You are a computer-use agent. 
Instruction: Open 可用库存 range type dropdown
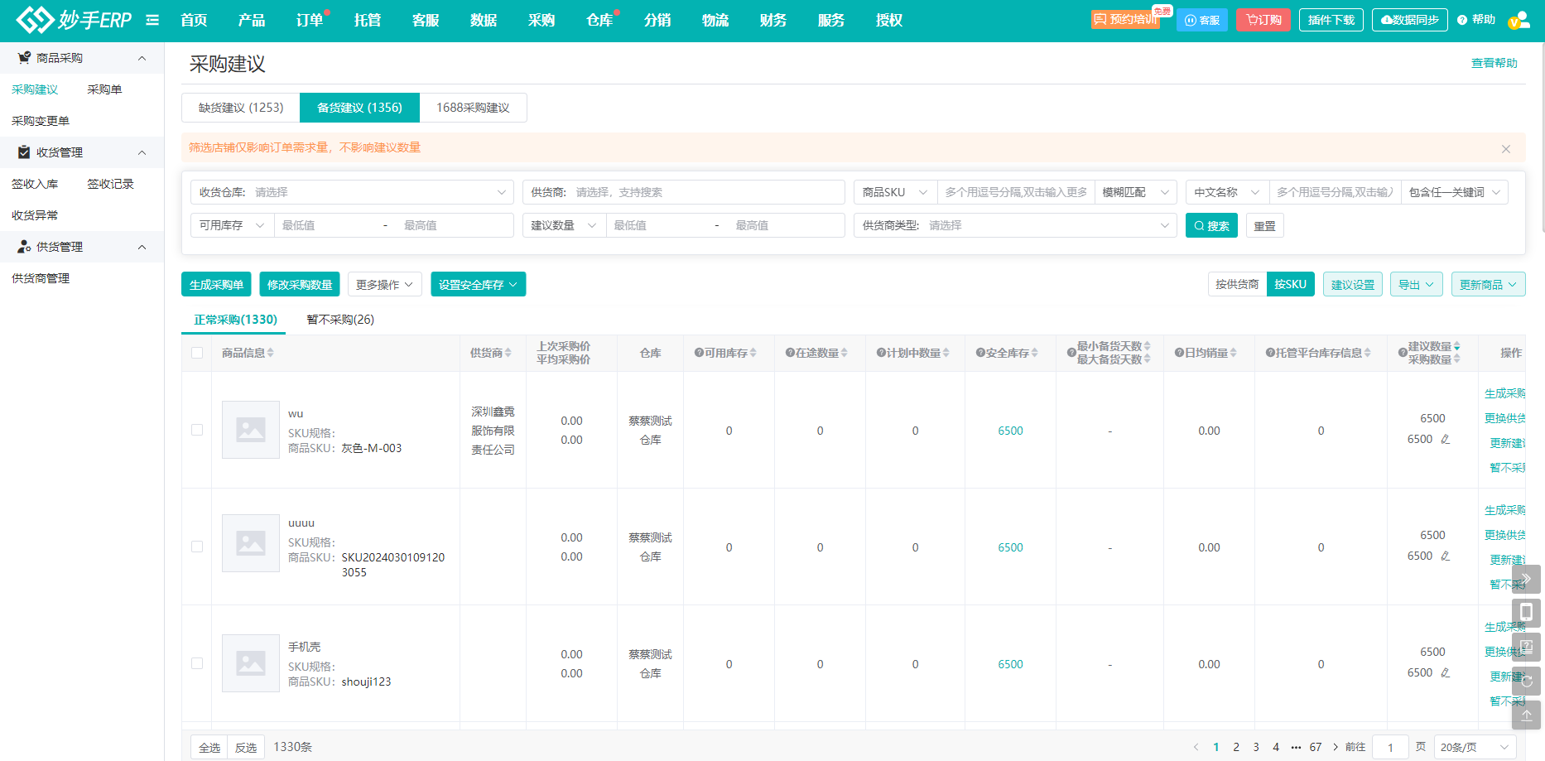click(x=232, y=225)
